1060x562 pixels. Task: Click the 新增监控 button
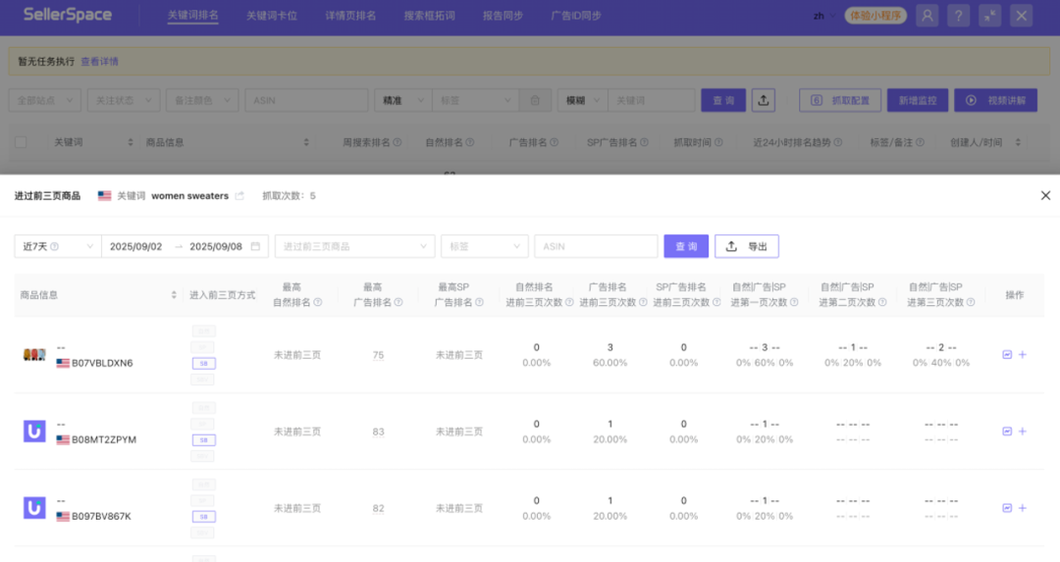[x=918, y=100]
